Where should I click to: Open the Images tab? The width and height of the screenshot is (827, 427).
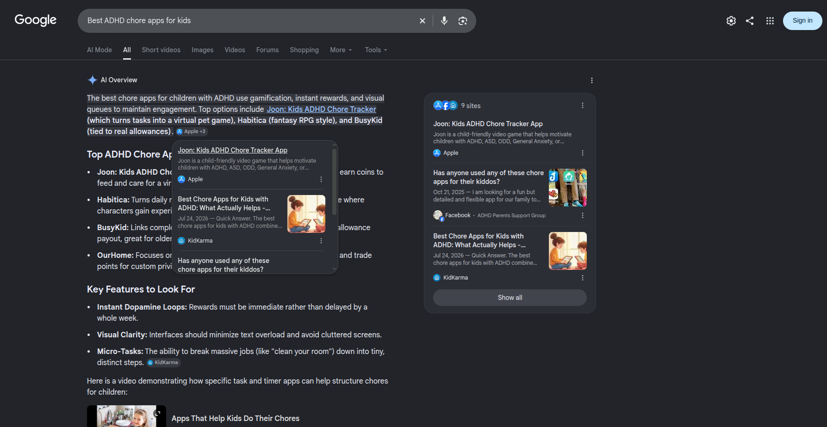(203, 50)
